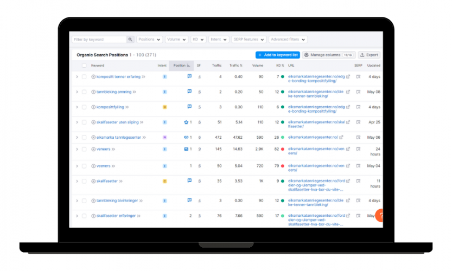Click image pack icon for veneers
This screenshot has width=452, height=271.
pyautogui.click(x=186, y=149)
